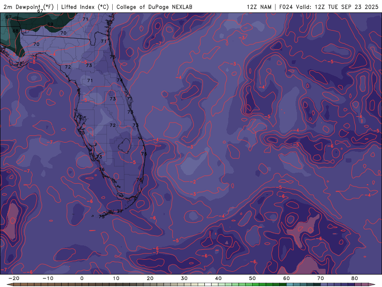Select the 60 label on the color scale
Screen dimensions: 382x287
(x=286, y=278)
